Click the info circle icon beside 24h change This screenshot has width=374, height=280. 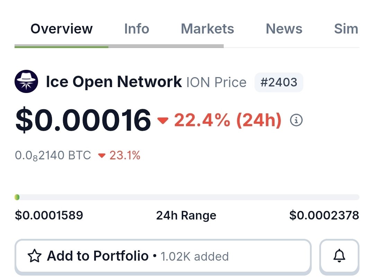[296, 120]
